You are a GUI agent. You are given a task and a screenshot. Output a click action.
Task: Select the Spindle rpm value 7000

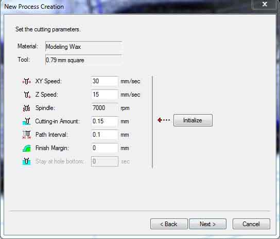point(104,108)
